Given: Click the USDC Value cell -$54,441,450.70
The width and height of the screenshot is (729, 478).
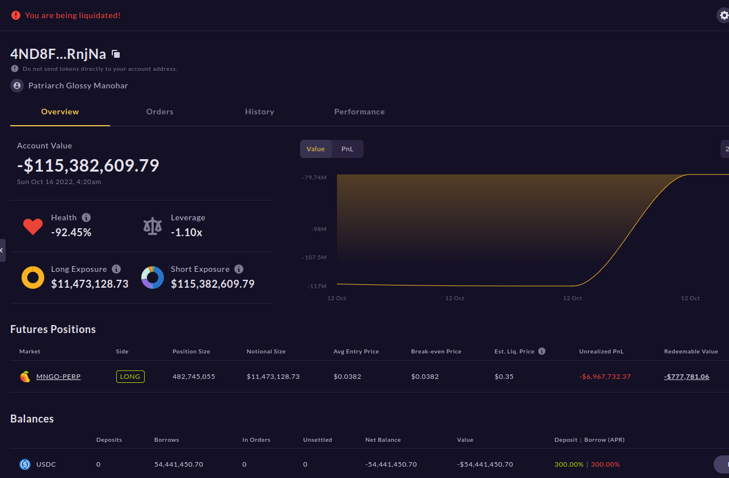Looking at the screenshot, I should [x=485, y=464].
